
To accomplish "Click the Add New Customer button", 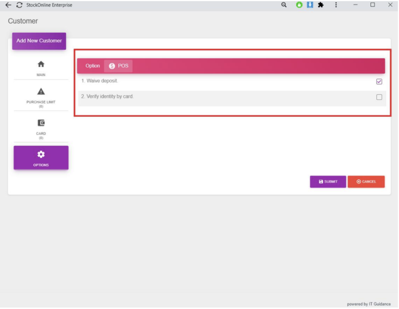I will (x=39, y=41).
